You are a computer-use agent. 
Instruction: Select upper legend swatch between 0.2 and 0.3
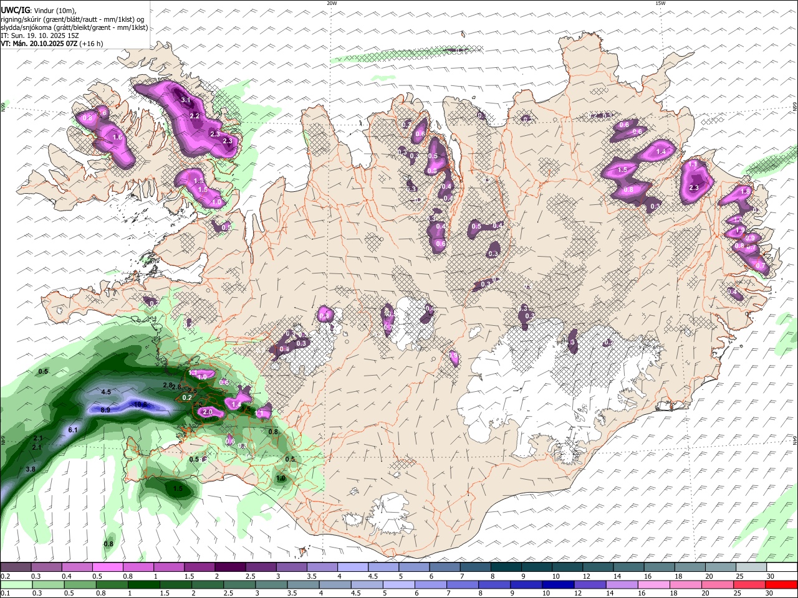point(16,567)
